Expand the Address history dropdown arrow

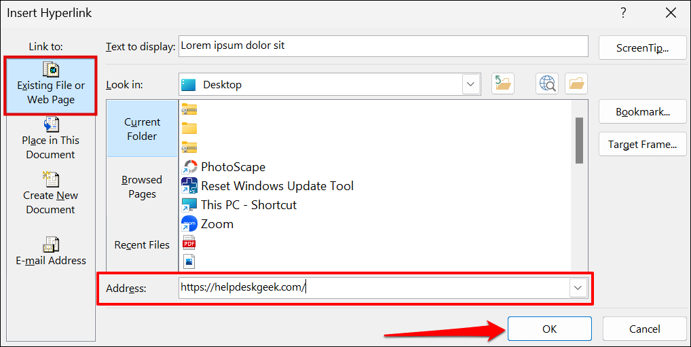point(578,288)
